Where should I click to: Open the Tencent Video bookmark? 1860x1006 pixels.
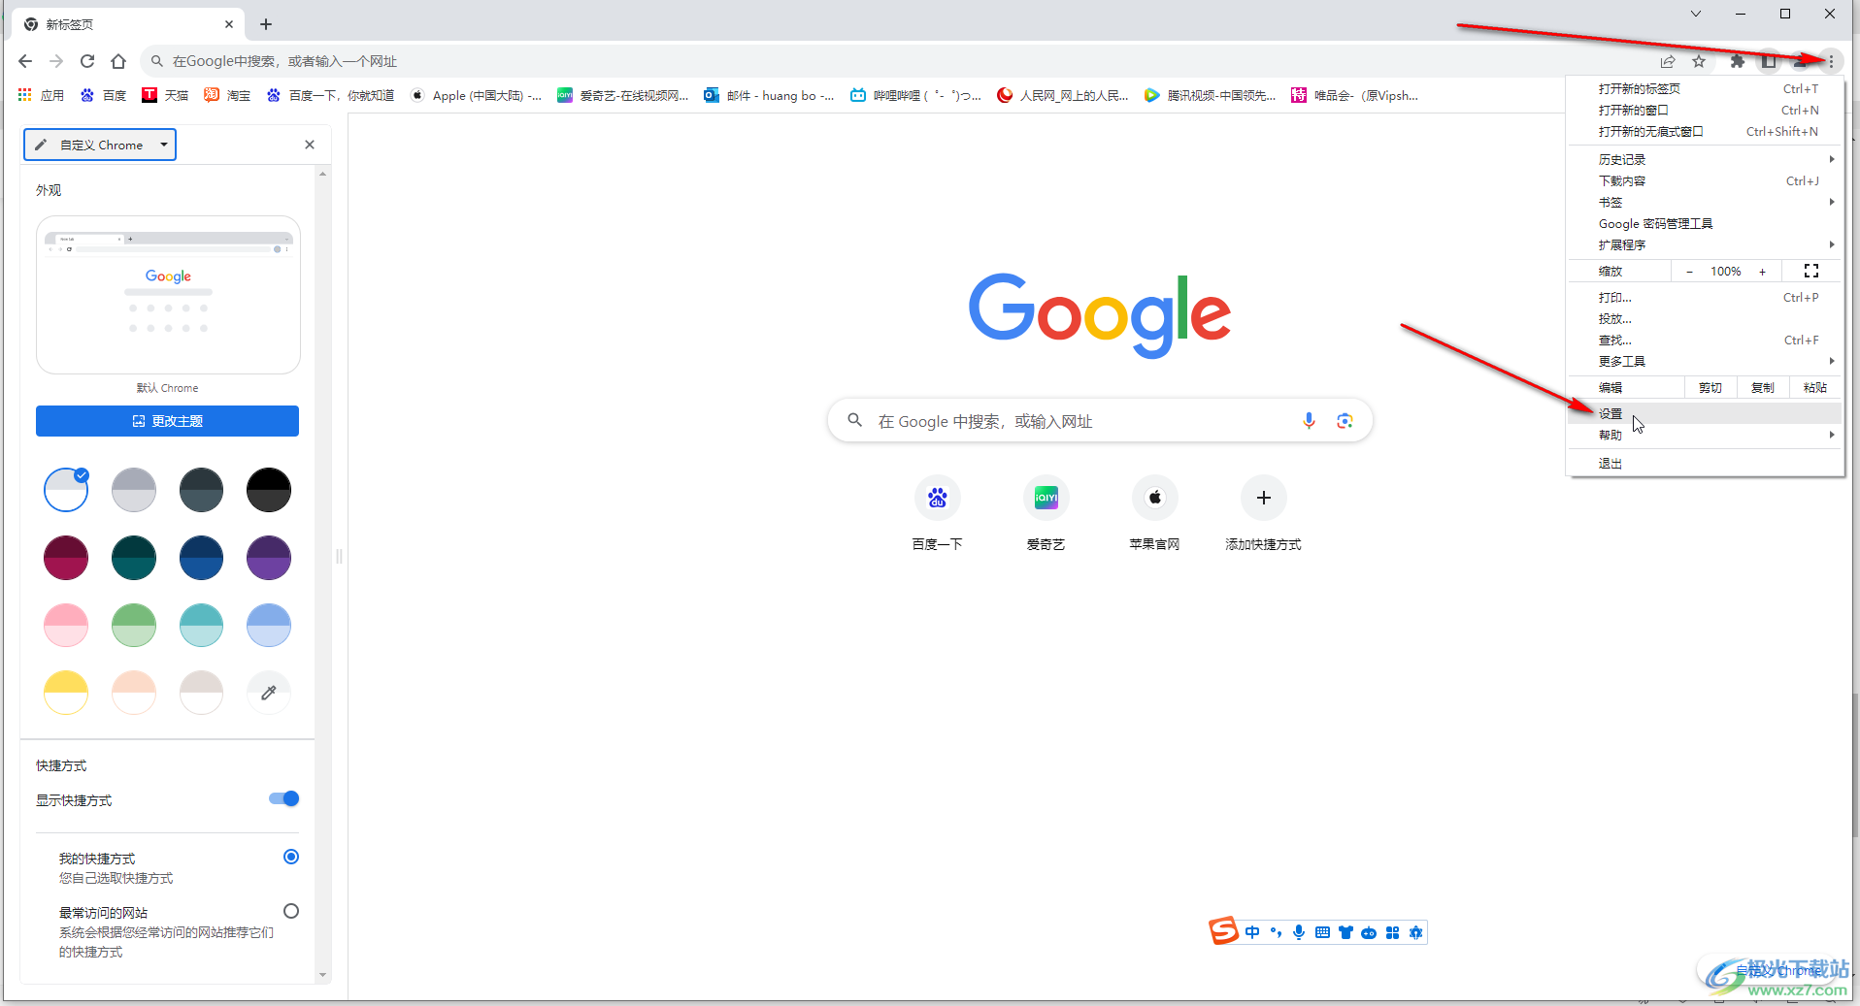[x=1210, y=95]
